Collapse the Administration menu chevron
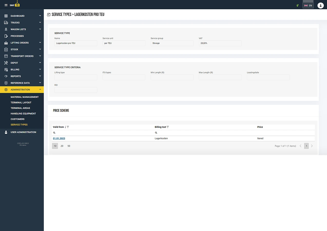The image size is (327, 231). (x=40, y=89)
